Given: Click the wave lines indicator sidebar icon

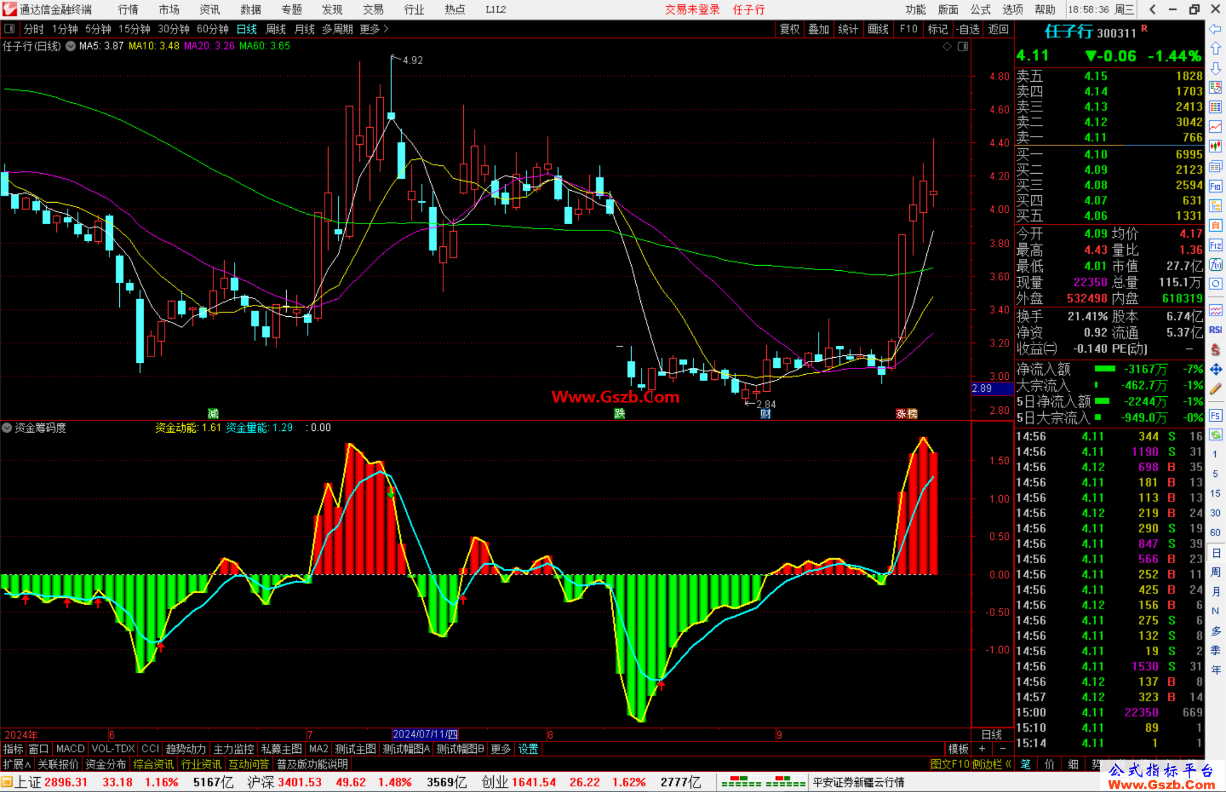Looking at the screenshot, I should point(1215,310).
